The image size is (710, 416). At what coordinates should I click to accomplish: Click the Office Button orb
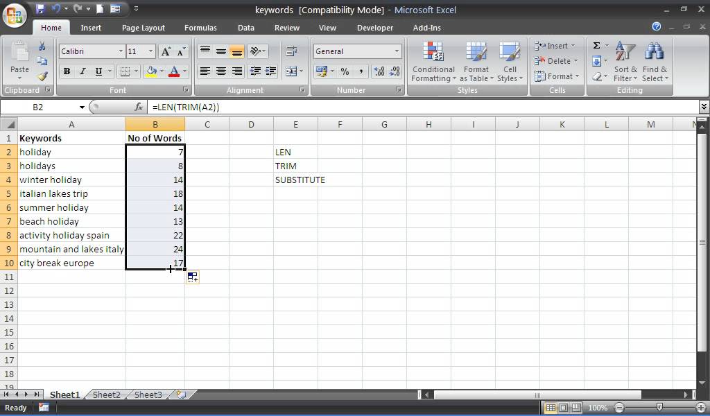(x=15, y=15)
